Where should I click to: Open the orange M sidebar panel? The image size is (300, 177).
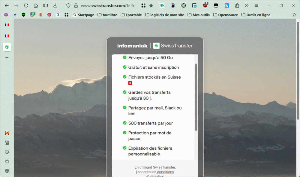pyautogui.click(x=7, y=133)
